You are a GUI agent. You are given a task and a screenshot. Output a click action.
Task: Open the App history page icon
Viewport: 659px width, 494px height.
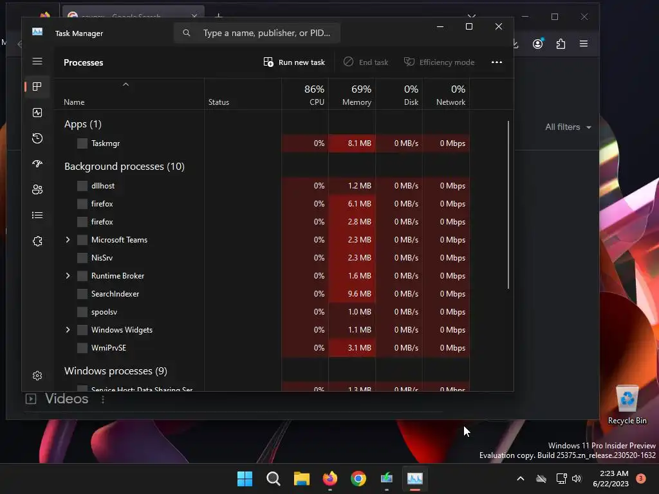[37, 138]
